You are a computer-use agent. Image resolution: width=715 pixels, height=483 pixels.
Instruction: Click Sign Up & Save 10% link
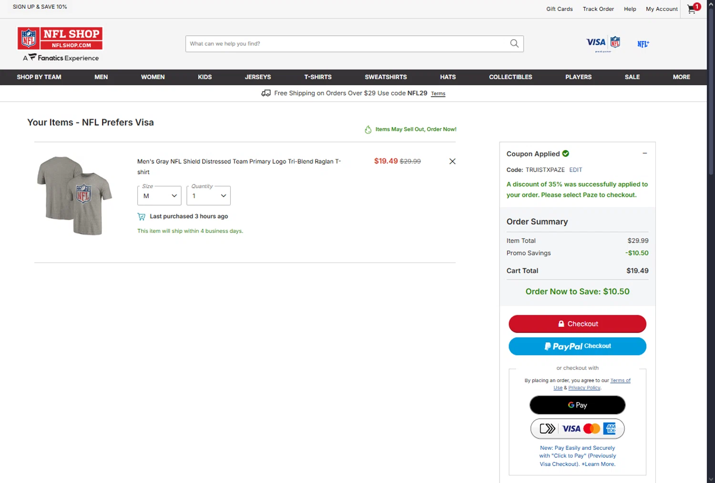(x=40, y=7)
